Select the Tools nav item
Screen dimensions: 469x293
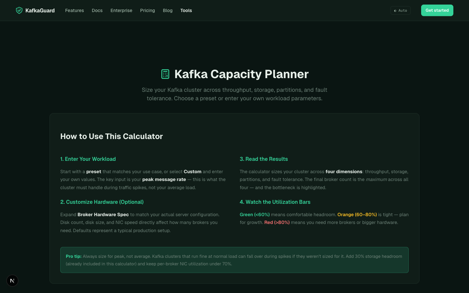[186, 10]
